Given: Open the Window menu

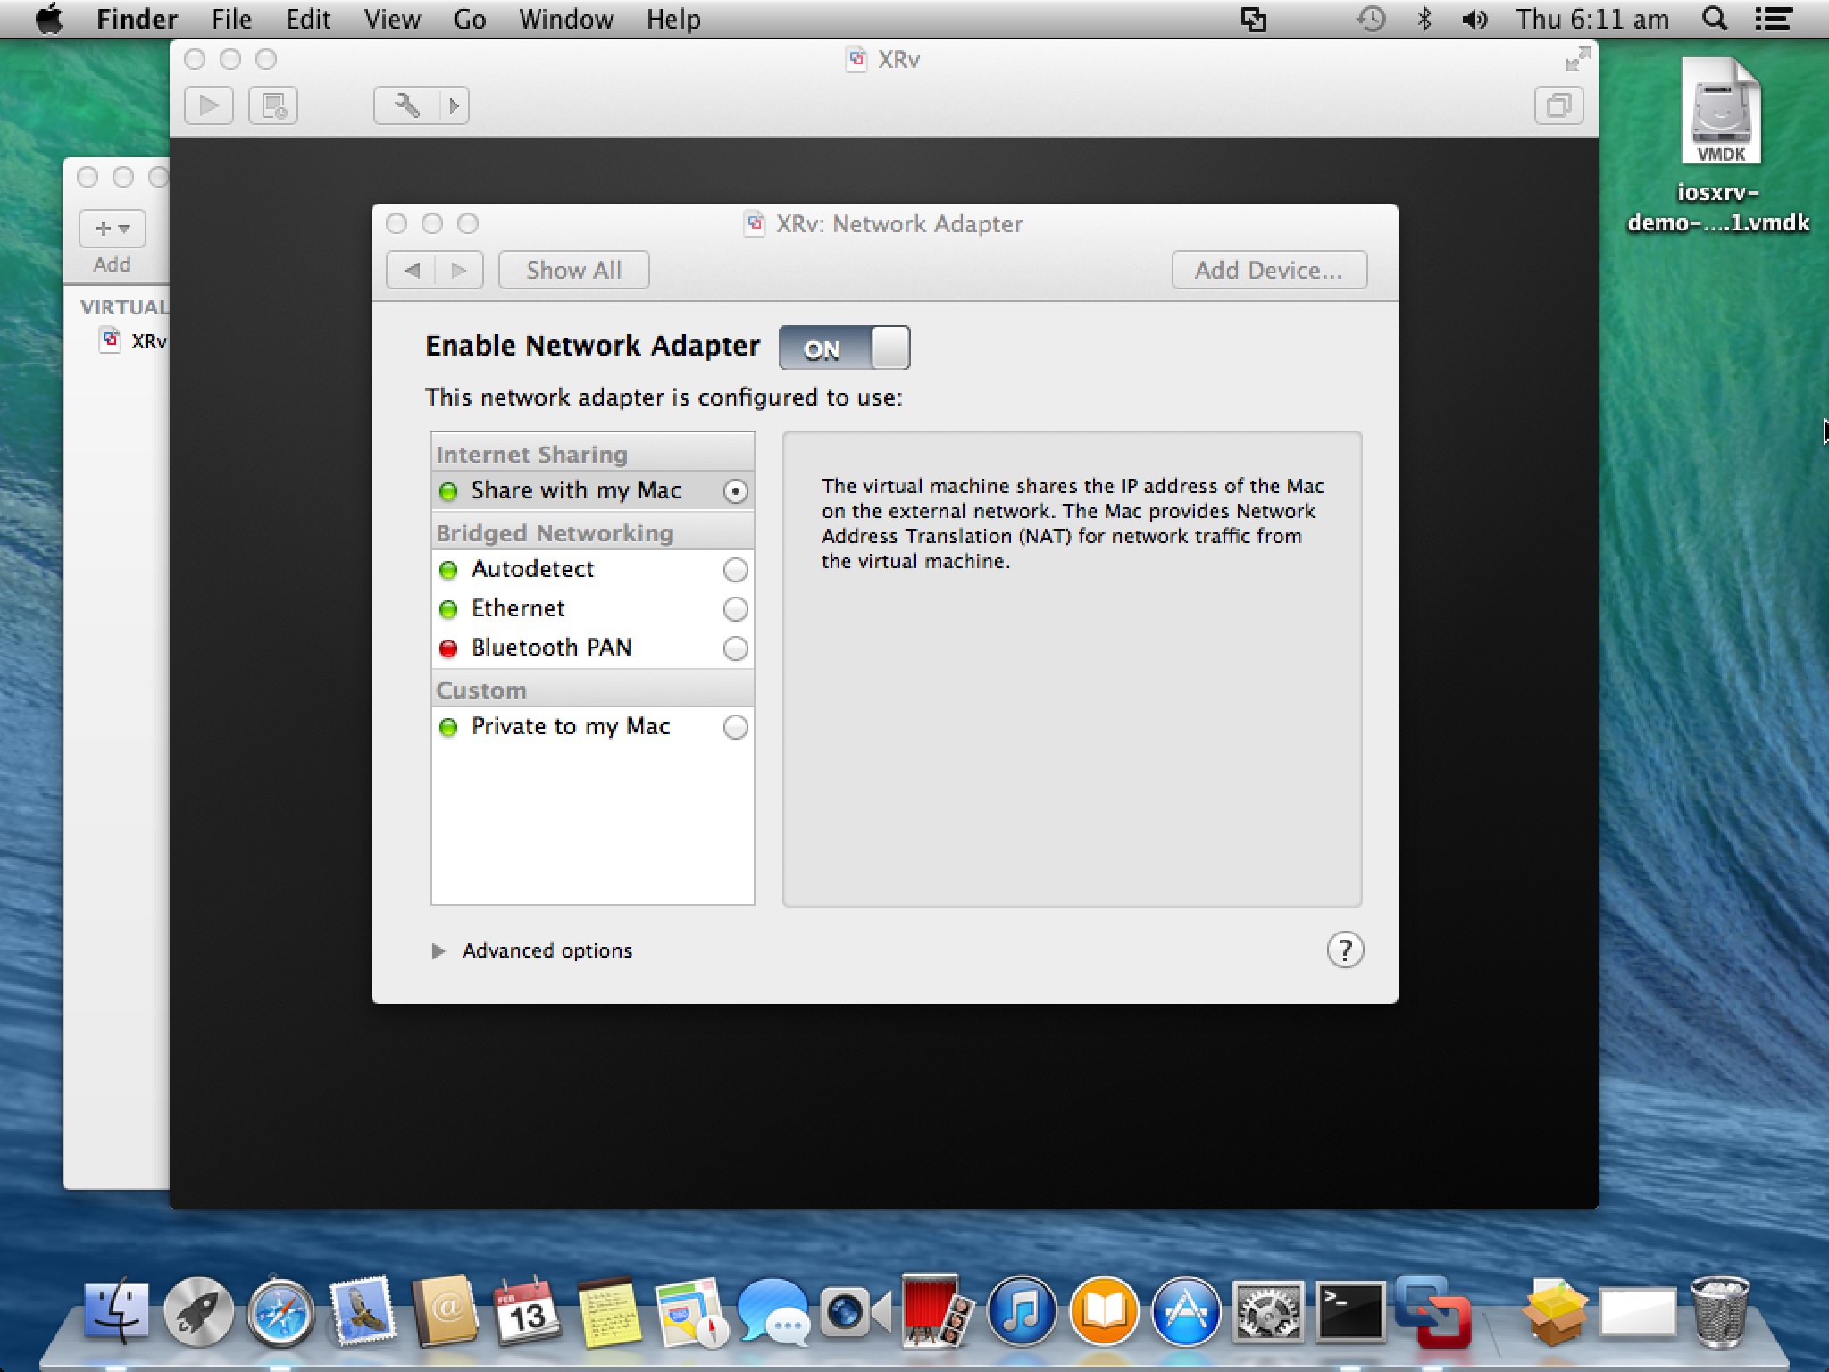Looking at the screenshot, I should click(566, 19).
